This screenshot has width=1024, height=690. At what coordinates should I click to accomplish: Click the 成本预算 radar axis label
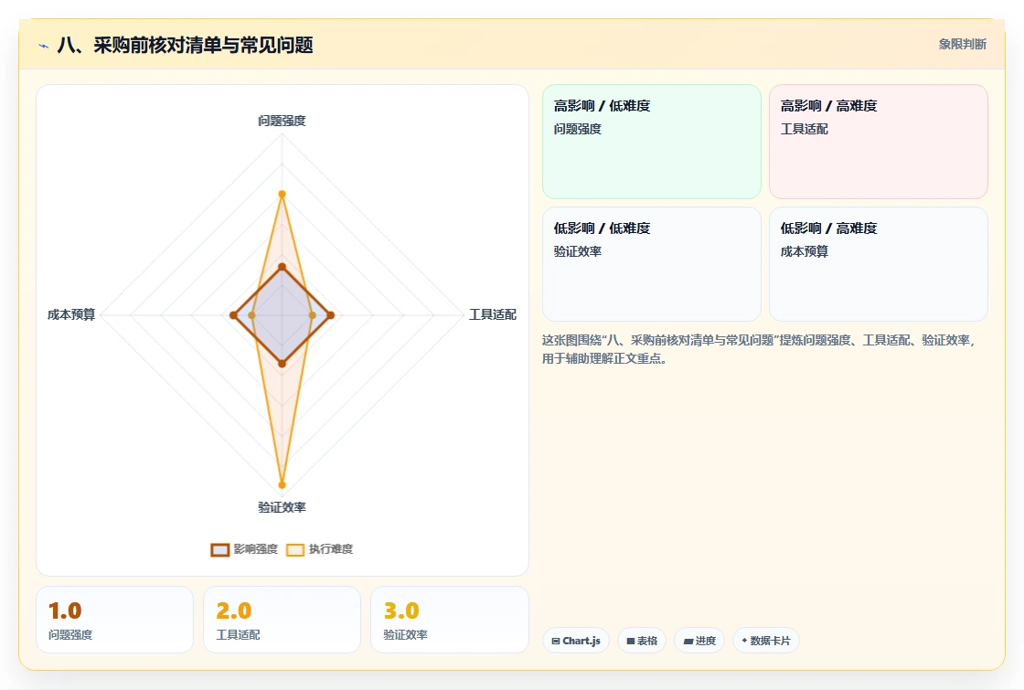click(x=71, y=314)
